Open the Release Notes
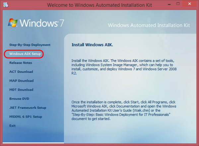This screenshot has width=199, height=146. (x=21, y=63)
